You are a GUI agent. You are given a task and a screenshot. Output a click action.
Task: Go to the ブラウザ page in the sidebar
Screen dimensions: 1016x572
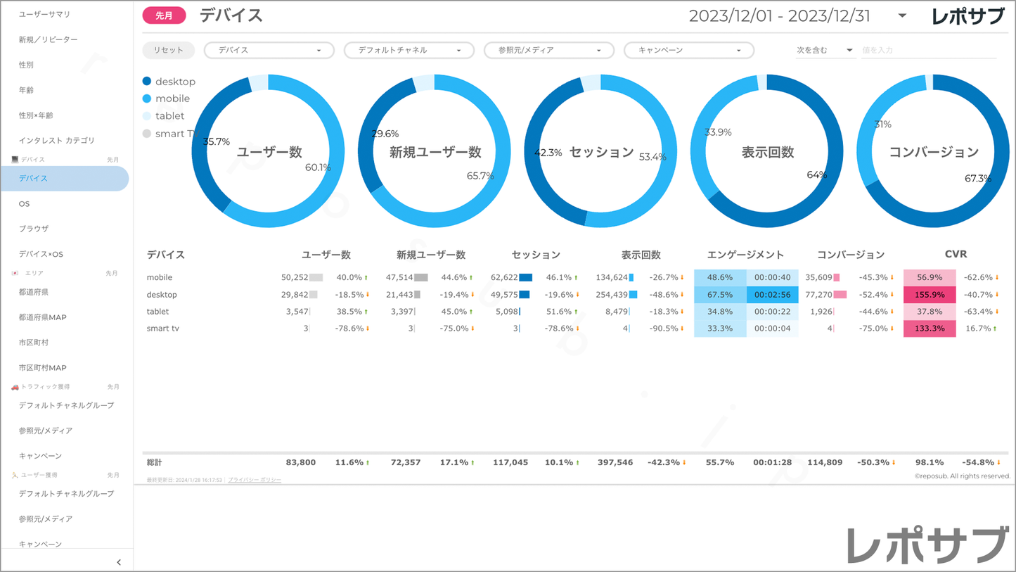[x=34, y=229]
